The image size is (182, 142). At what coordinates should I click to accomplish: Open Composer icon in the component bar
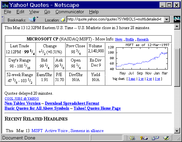[x=166, y=138]
